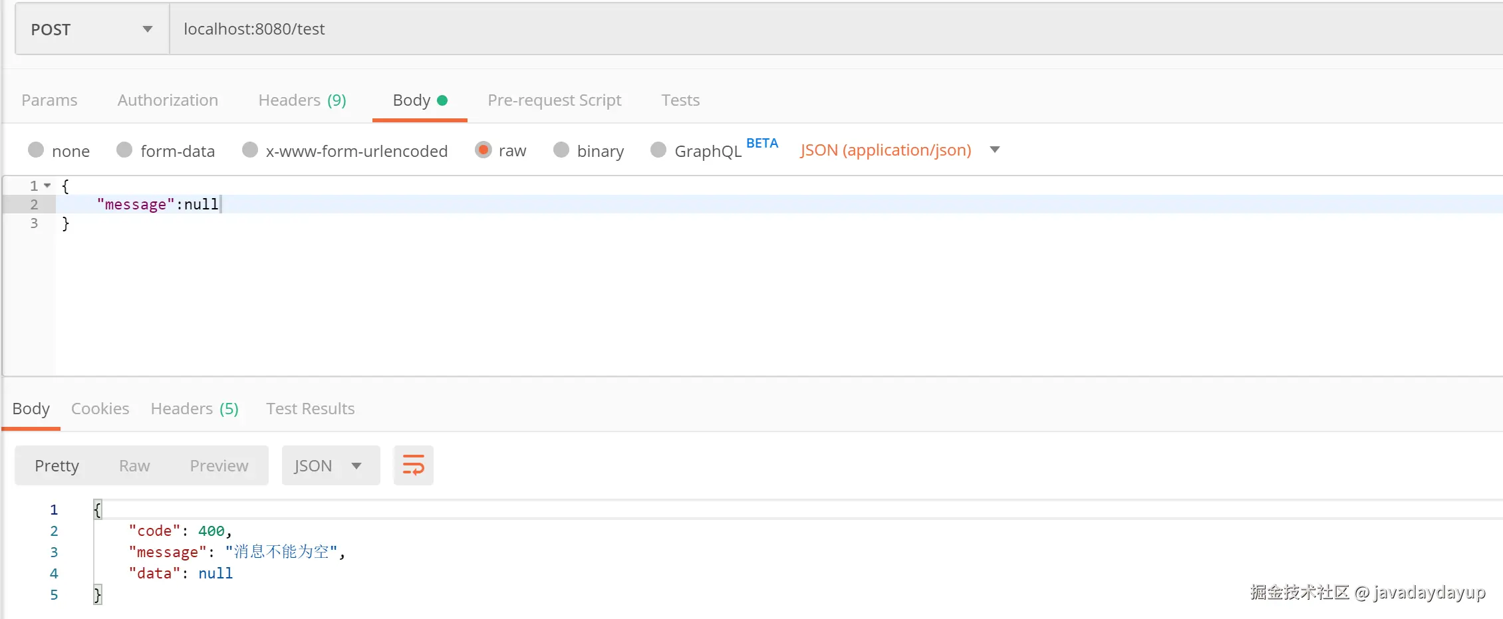This screenshot has width=1503, height=619.
Task: Open the Tests tab
Action: (x=680, y=100)
